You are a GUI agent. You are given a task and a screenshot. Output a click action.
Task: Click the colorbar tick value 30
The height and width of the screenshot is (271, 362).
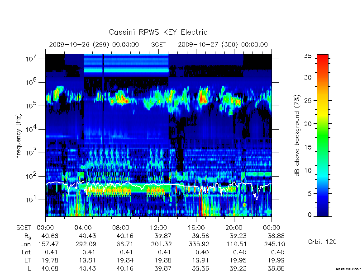click(308, 77)
